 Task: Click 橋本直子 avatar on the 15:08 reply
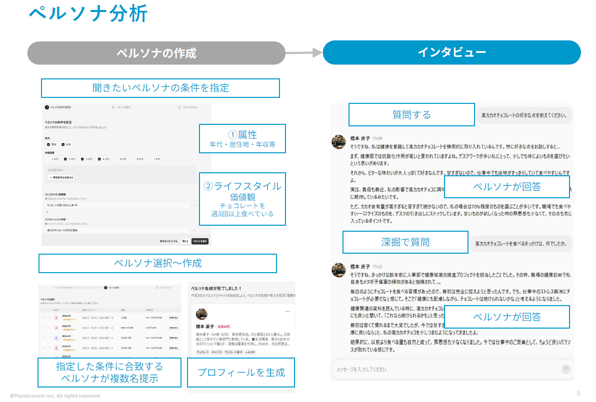pyautogui.click(x=338, y=142)
